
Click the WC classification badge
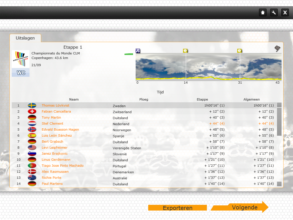pyautogui.click(x=21, y=73)
